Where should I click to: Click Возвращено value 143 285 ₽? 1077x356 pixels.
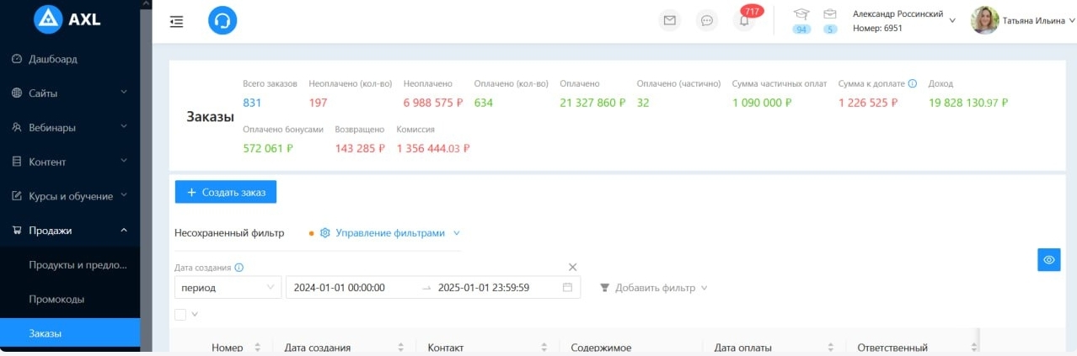click(x=360, y=148)
